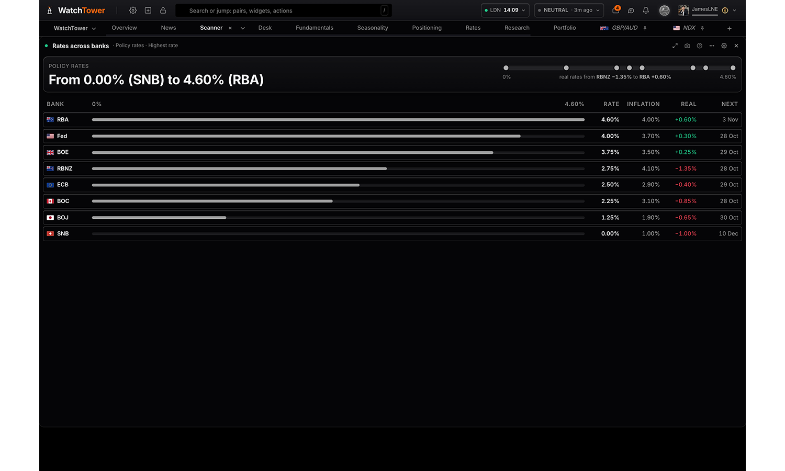Click the RBA policy rate bar
This screenshot has width=785, height=471.
click(338, 120)
